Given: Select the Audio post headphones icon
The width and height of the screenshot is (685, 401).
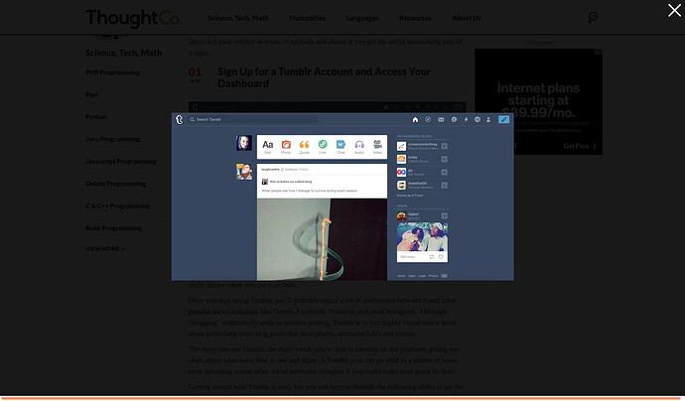Looking at the screenshot, I should point(358,147).
